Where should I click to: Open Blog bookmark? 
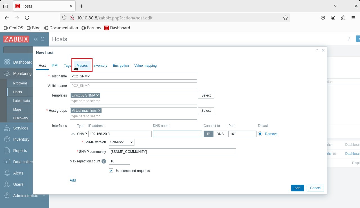point(33,28)
